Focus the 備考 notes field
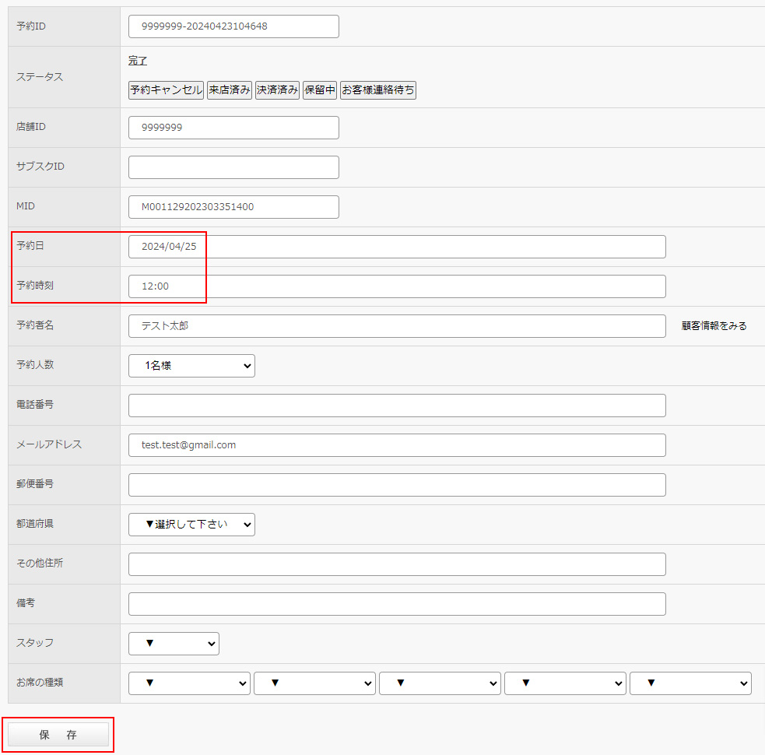Viewport: 765px width, 755px height. tap(397, 604)
